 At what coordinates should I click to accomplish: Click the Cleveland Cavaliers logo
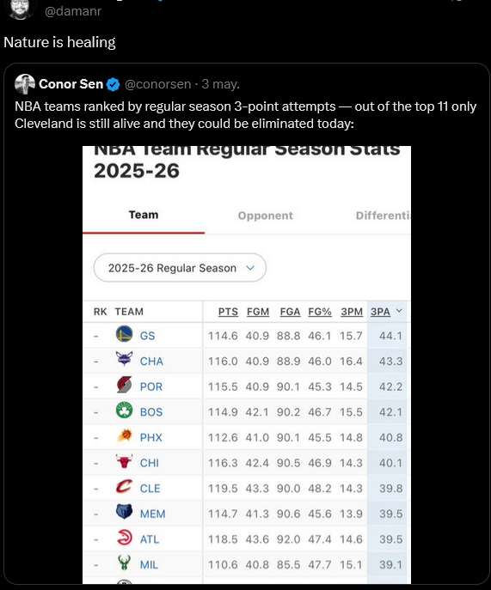124,487
